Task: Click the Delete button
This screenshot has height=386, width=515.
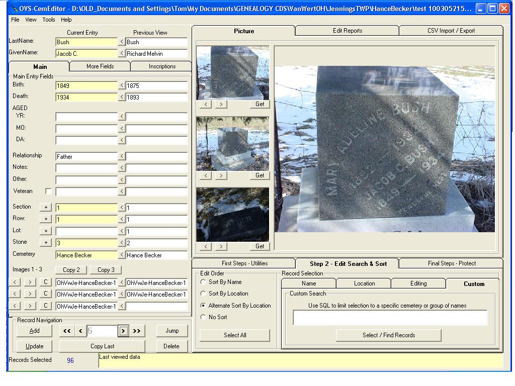Action: 171,346
